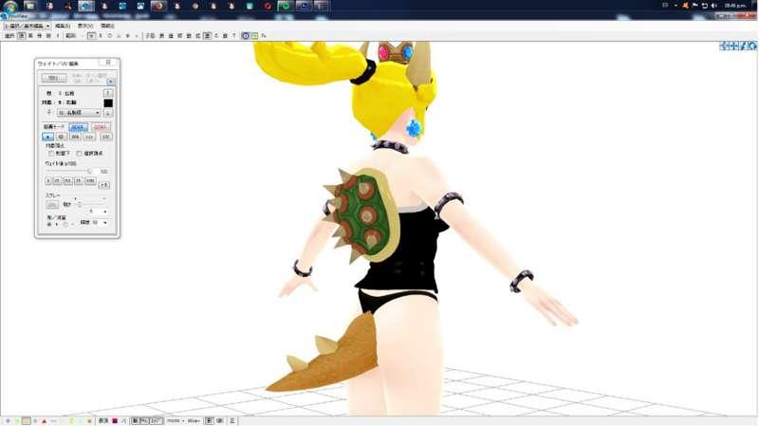Open the 選 sub-window from the toolbar
This screenshot has height=426, width=759.
click(171, 36)
